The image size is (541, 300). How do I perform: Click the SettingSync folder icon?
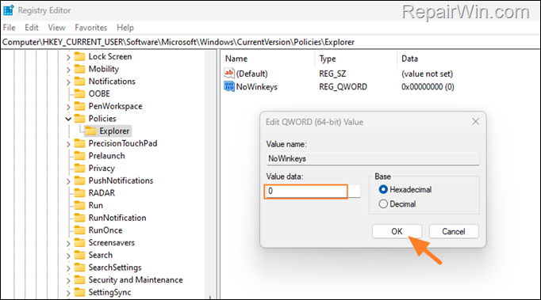[x=79, y=292]
